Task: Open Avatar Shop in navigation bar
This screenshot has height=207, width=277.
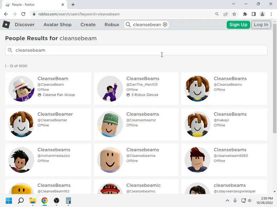Action: click(57, 25)
